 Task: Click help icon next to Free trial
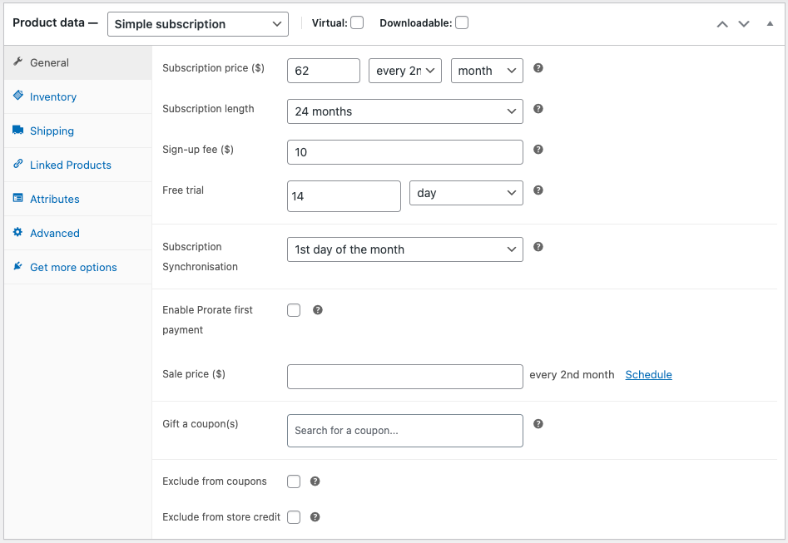pos(538,190)
